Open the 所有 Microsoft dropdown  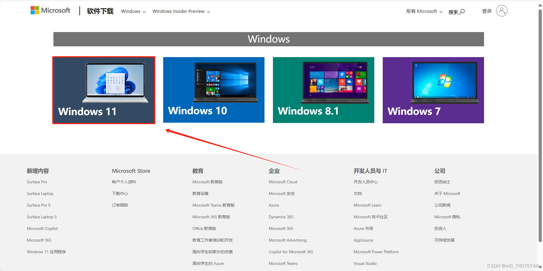click(424, 11)
